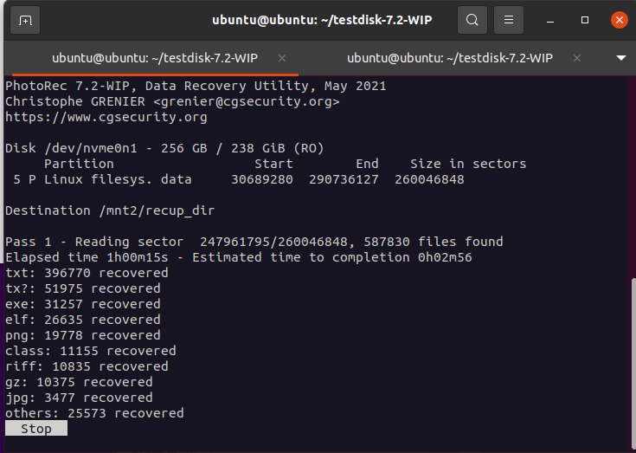Viewport: 636px width, 453px height.
Task: Switch to the first terminal tab
Action: (155, 58)
